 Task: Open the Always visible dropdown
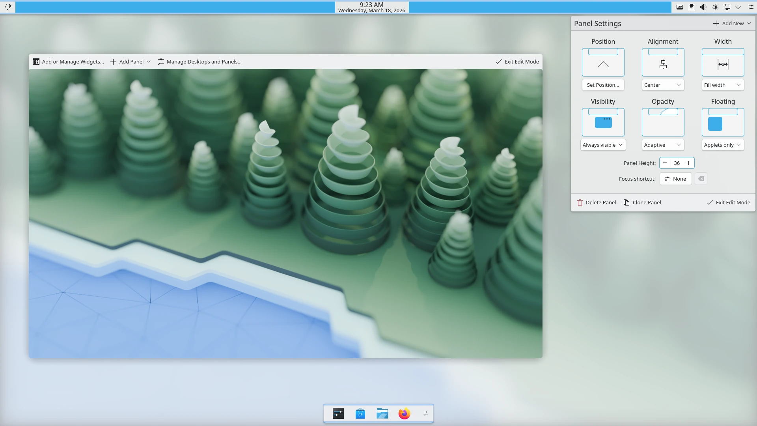(x=603, y=145)
